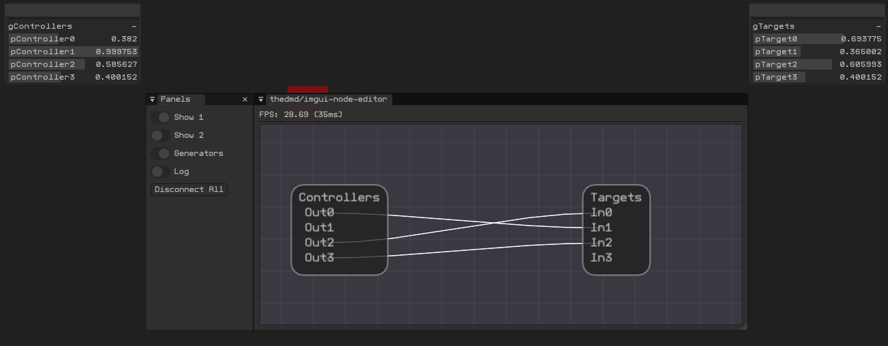The image size is (888, 346).
Task: Click the pController0 slider
Action: (73, 39)
